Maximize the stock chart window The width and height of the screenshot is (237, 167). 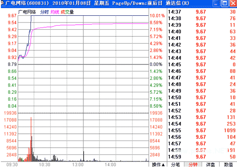(224, 3)
